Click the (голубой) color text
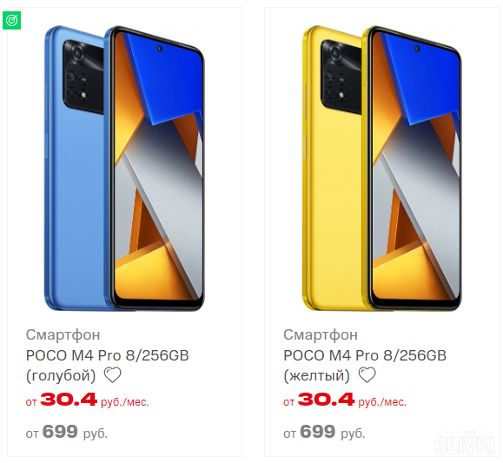503x463 pixels. tap(61, 375)
